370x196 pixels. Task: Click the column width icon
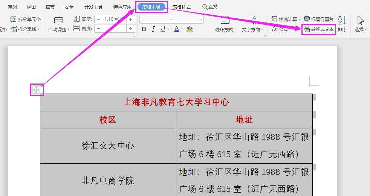[x=76, y=29]
